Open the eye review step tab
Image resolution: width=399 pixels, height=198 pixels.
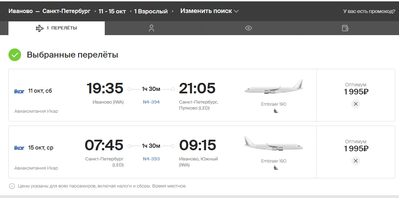tap(248, 28)
